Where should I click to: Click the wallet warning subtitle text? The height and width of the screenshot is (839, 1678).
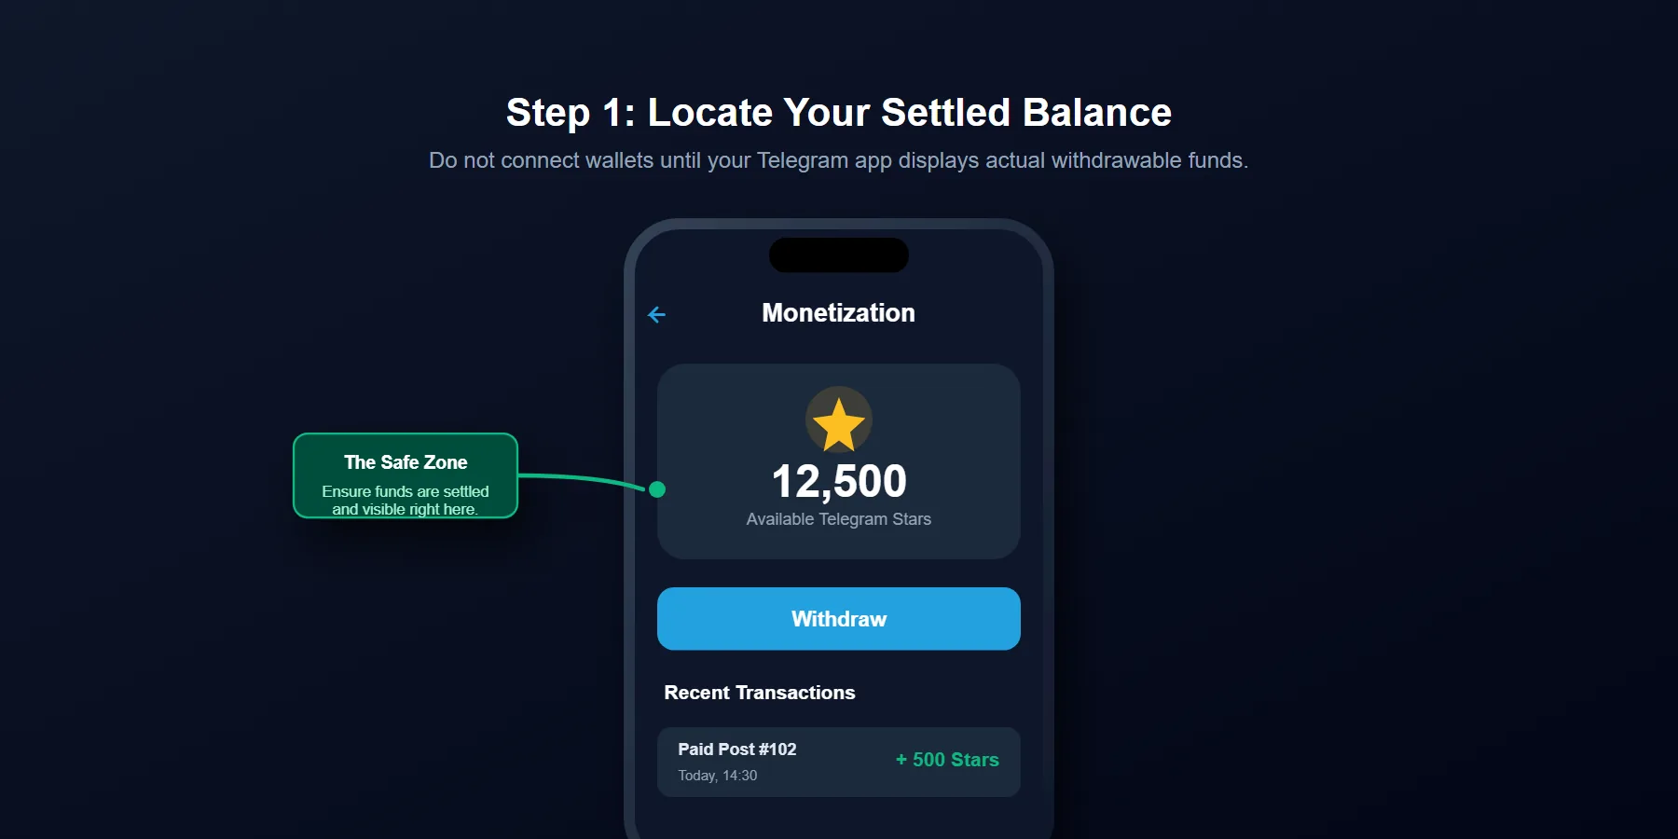(838, 160)
